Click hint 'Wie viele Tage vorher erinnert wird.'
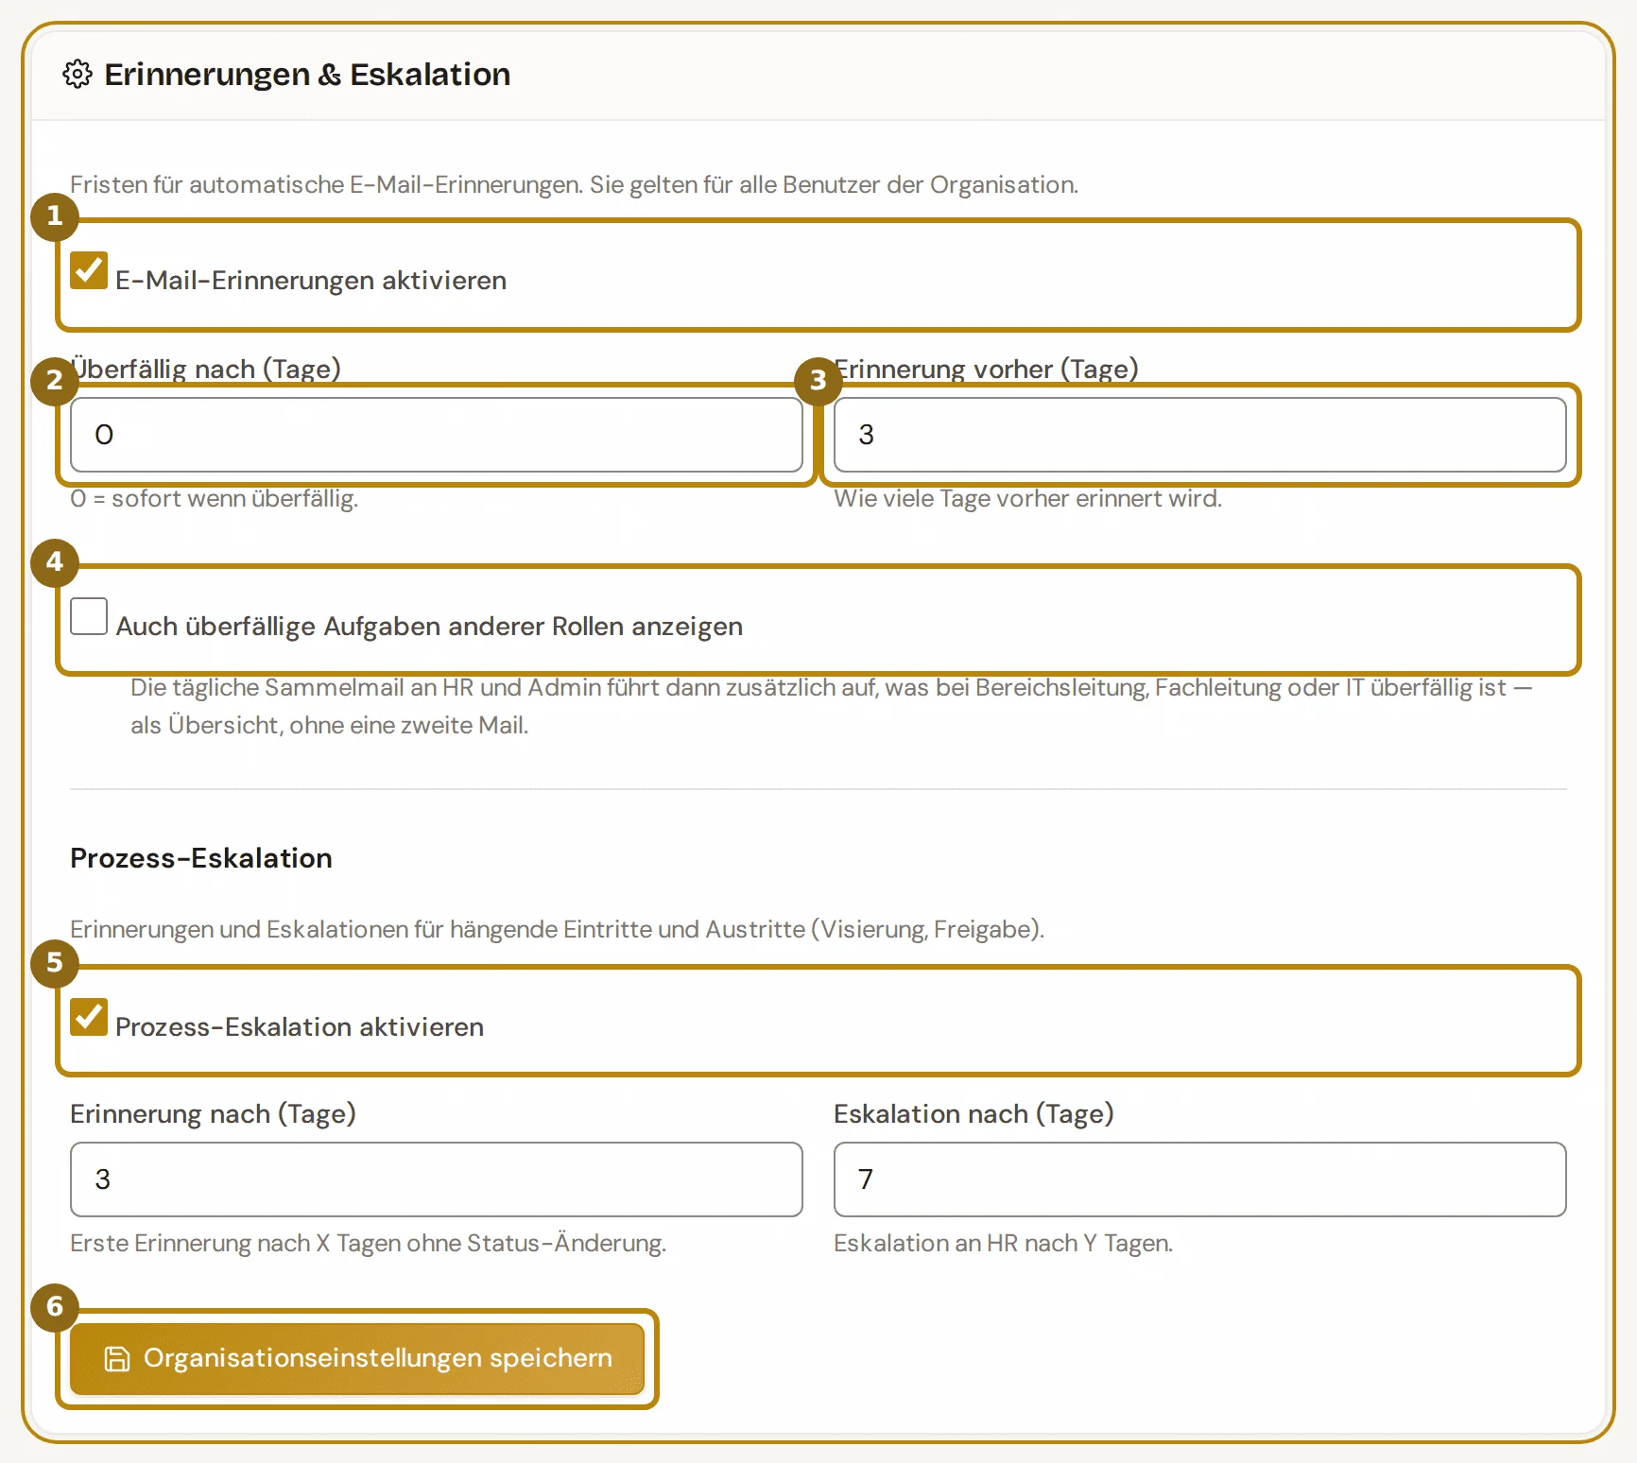 coord(1028,498)
